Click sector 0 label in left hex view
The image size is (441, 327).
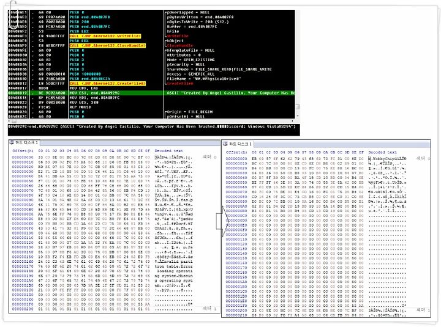pos(209,157)
